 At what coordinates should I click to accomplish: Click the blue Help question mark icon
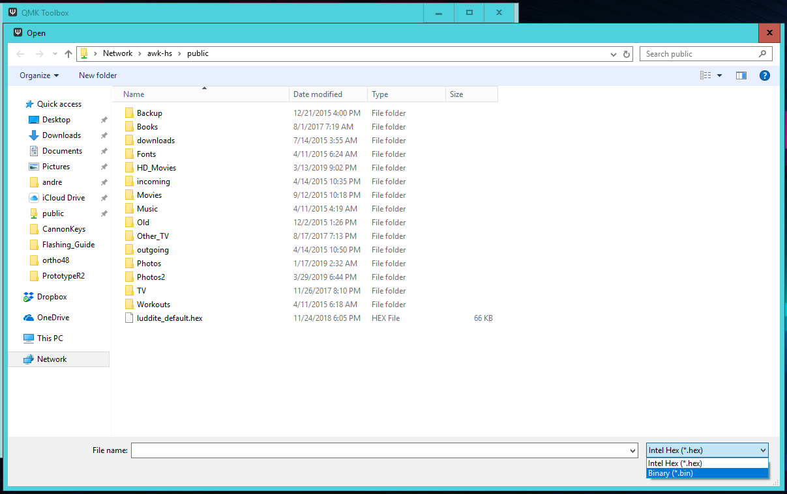click(x=765, y=75)
